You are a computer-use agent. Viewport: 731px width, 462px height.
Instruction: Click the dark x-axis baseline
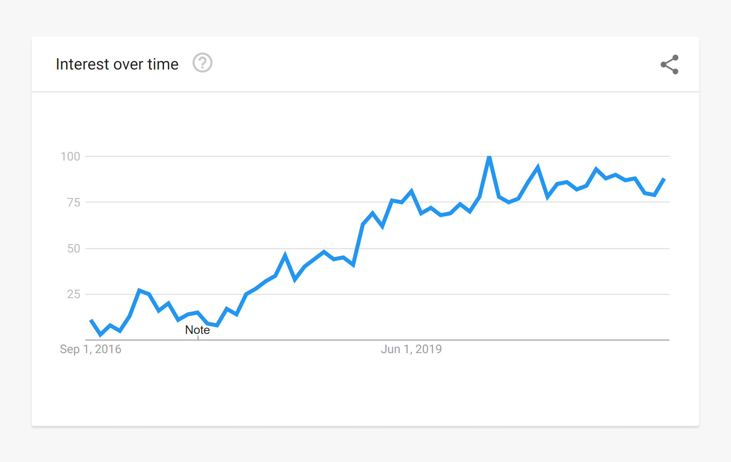click(x=377, y=340)
